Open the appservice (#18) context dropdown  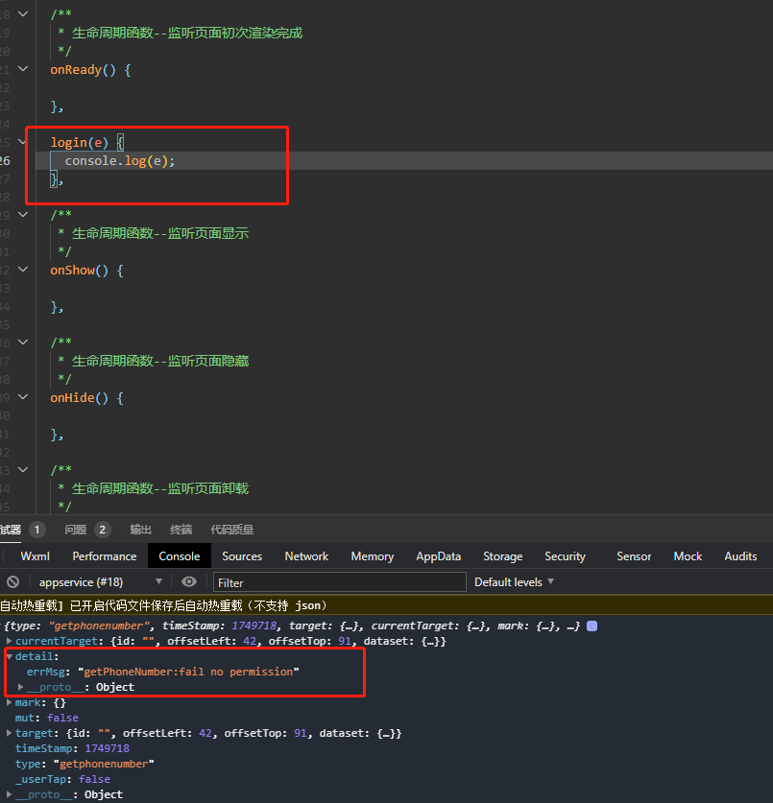(100, 582)
